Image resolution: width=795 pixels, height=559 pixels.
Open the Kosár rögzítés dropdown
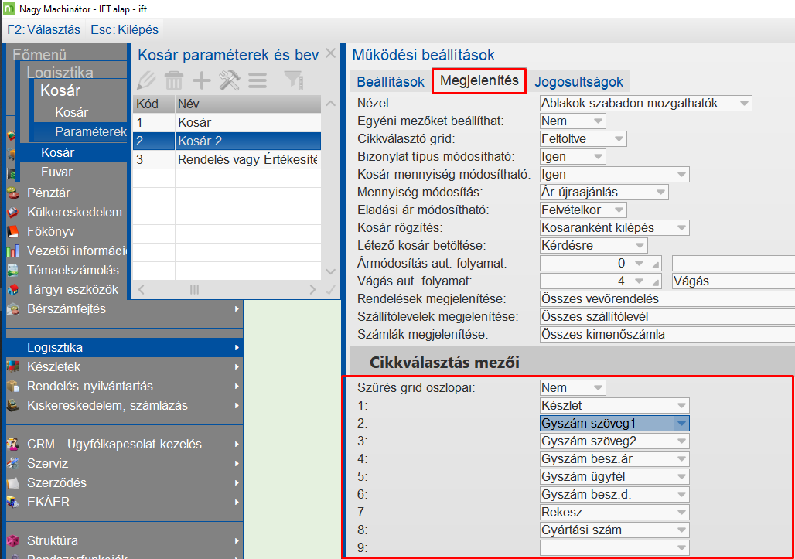(x=615, y=227)
